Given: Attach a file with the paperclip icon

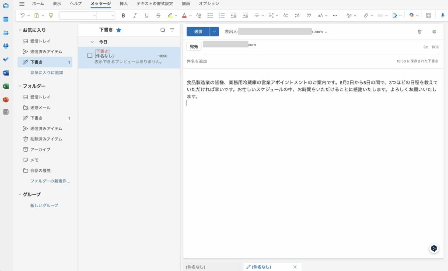Looking at the screenshot, I should tap(366, 15).
